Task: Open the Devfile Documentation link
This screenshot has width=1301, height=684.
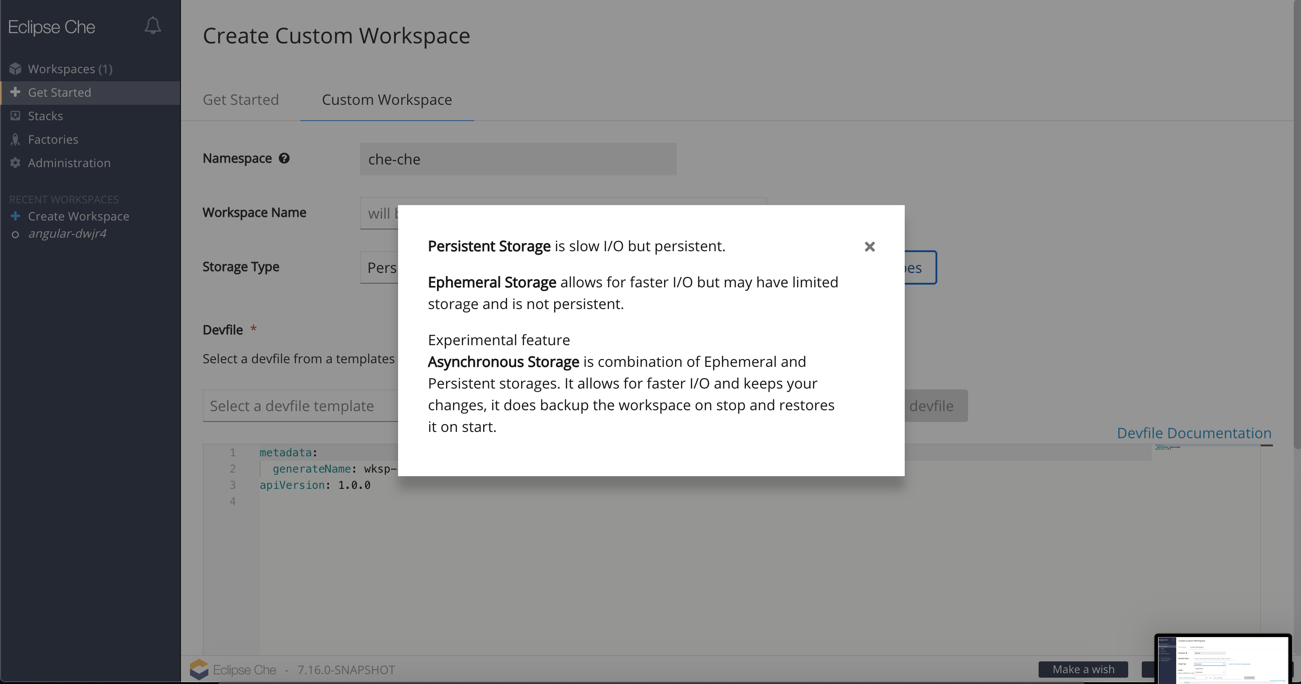Action: [1194, 433]
